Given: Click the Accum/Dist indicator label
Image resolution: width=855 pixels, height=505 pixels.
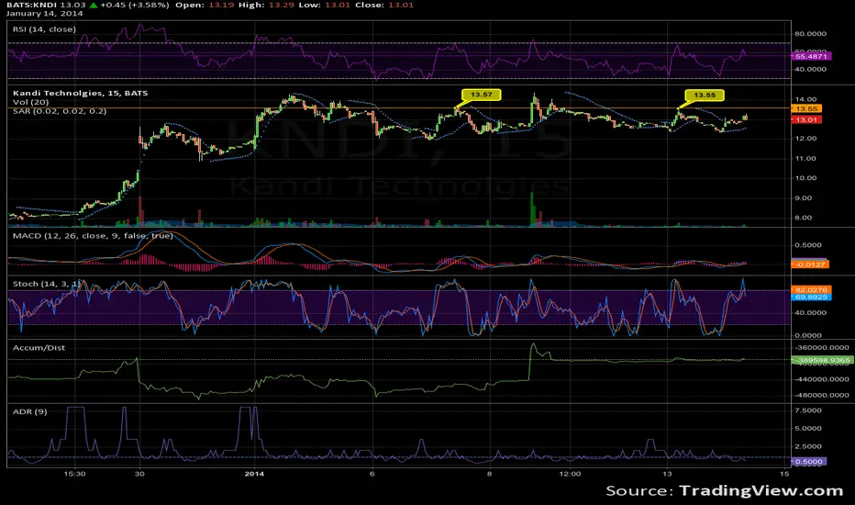Looking at the screenshot, I should tap(39, 347).
